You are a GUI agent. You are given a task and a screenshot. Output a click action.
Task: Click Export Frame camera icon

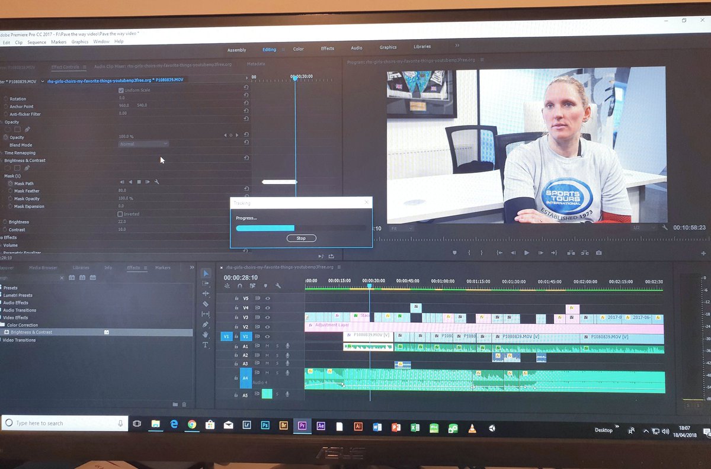(599, 253)
